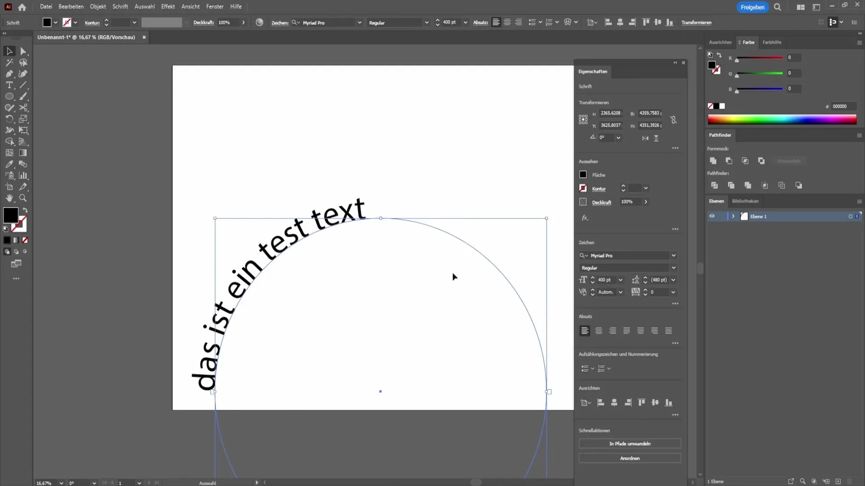865x486 pixels.
Task: Click the Divide icon under Pathfinder
Action: (x=715, y=185)
